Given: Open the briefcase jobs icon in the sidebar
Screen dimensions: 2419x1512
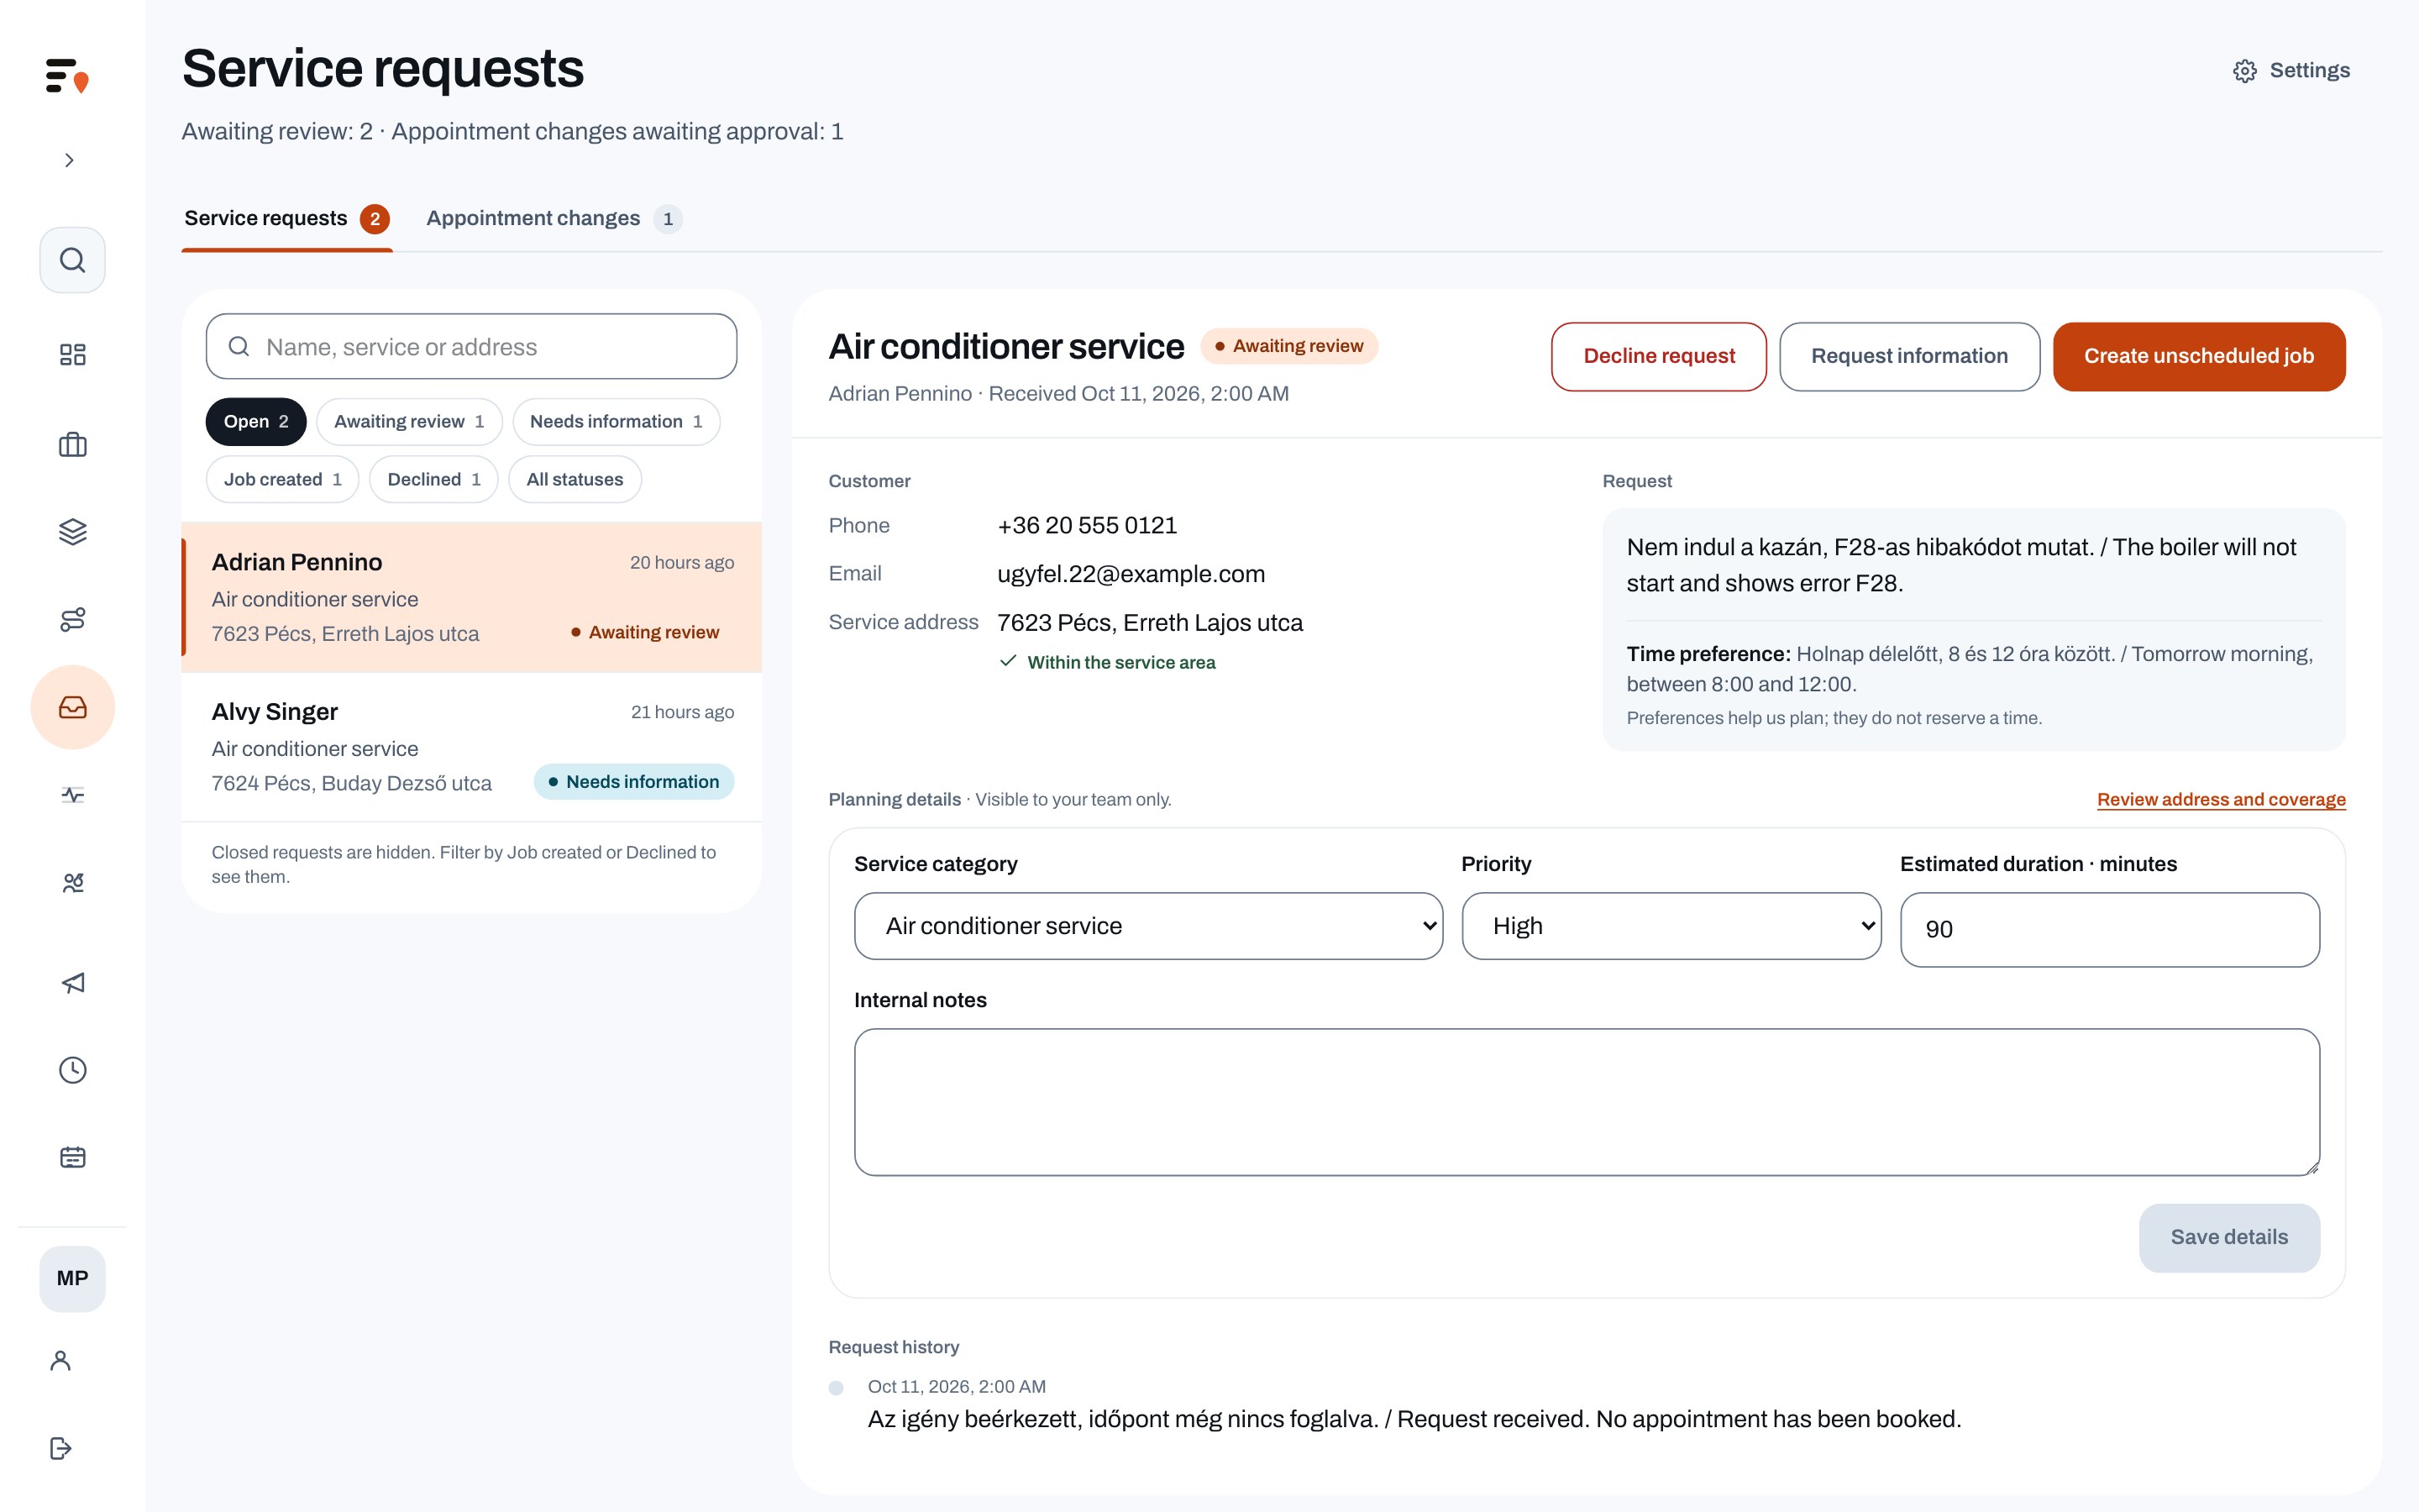Looking at the screenshot, I should click(72, 444).
